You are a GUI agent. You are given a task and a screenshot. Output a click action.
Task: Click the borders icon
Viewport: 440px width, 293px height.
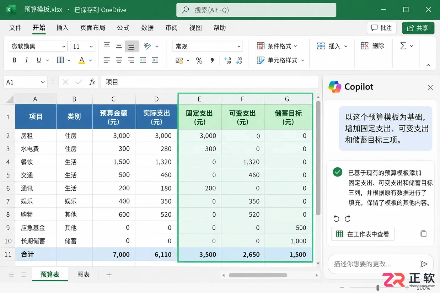coord(60,60)
